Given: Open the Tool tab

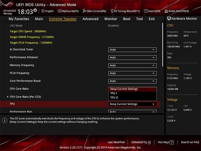Looking at the screenshot, I should 139,19.
